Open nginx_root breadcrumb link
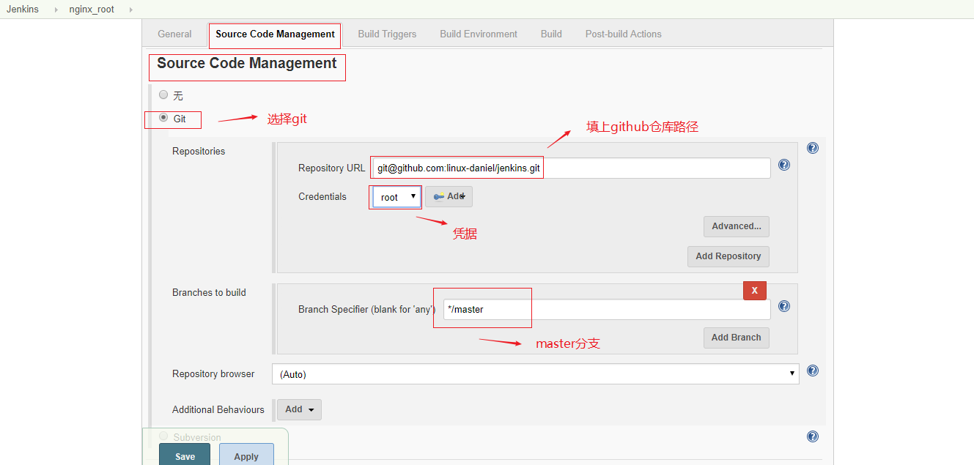Viewport: 974px width, 465px height. pos(92,10)
